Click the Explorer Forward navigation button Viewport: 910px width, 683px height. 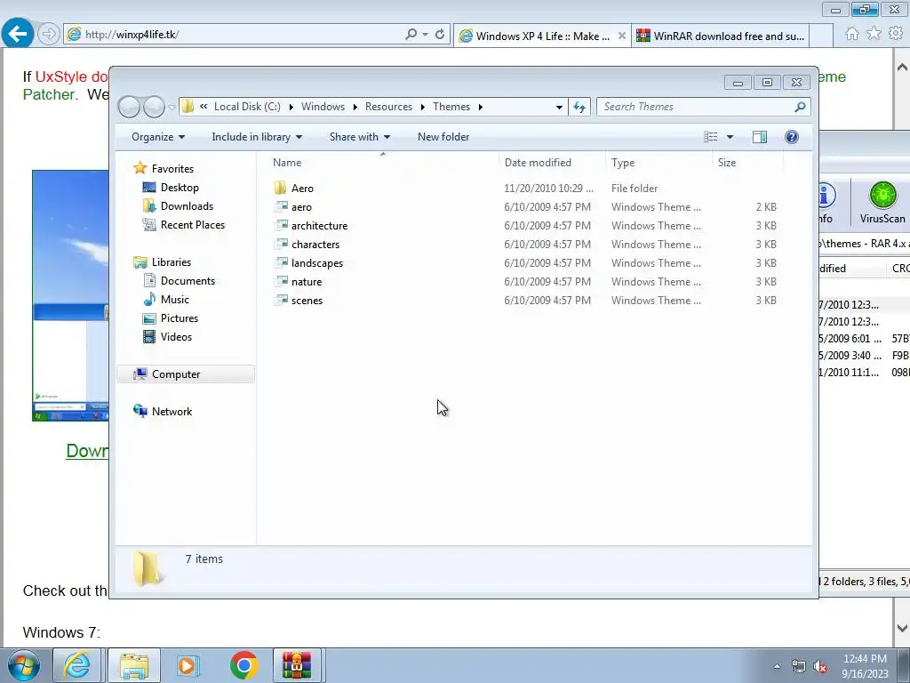154,107
